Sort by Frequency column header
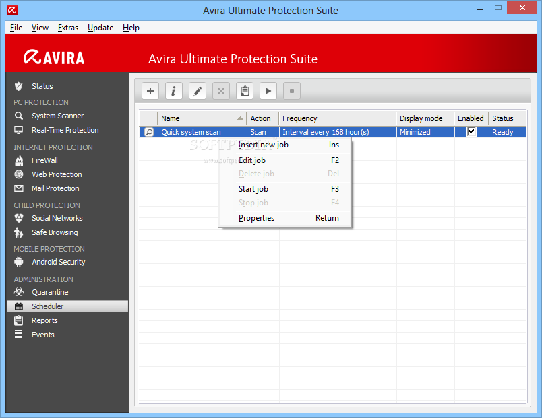This screenshot has width=542, height=418. click(338, 118)
